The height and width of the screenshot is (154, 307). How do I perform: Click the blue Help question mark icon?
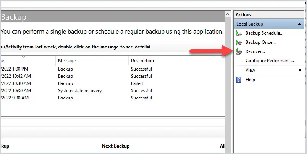pos(239,80)
